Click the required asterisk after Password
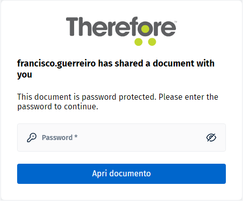The image size is (243, 201). pyautogui.click(x=76, y=137)
